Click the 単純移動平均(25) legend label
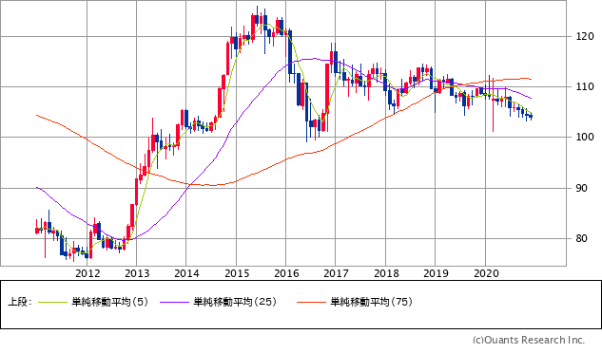 pos(235,302)
